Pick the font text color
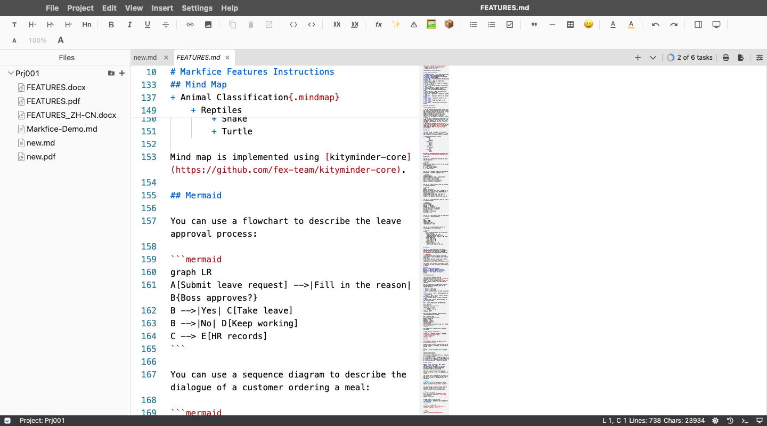767x426 pixels. [x=613, y=25]
